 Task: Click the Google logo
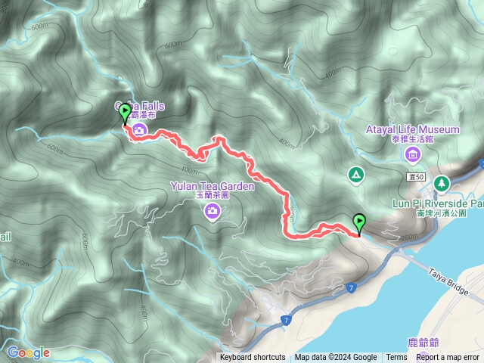(x=29, y=352)
